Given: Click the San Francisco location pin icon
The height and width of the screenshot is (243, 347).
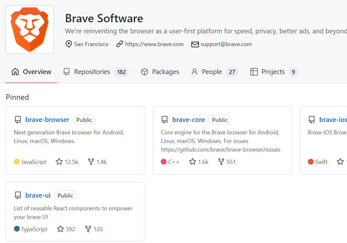Looking at the screenshot, I should click(x=68, y=44).
